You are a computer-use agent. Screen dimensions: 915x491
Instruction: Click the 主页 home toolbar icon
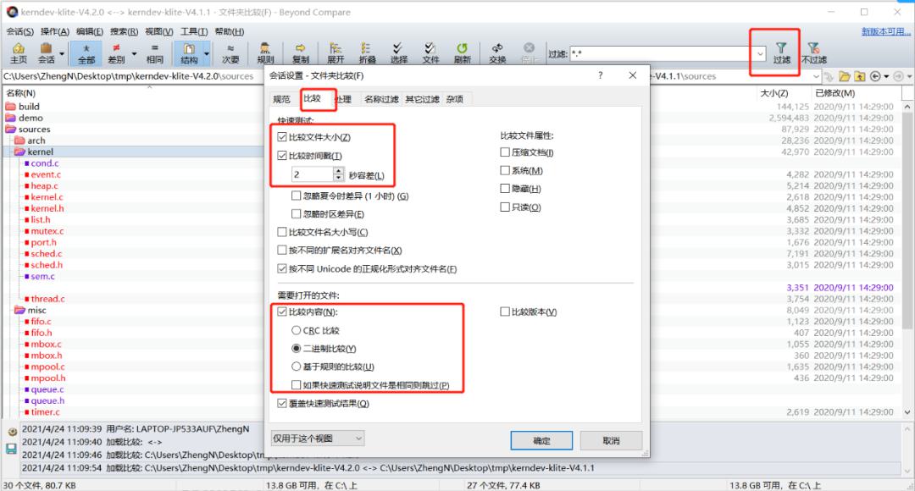click(19, 53)
